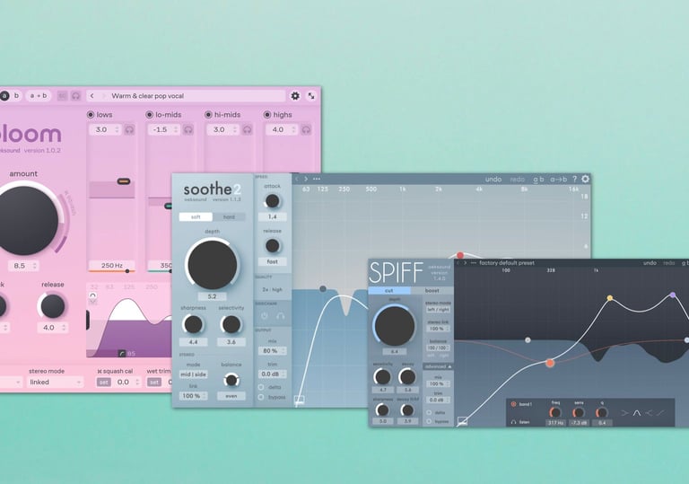
Task: Click spiff yellow band node on graph
Action: 610,298
